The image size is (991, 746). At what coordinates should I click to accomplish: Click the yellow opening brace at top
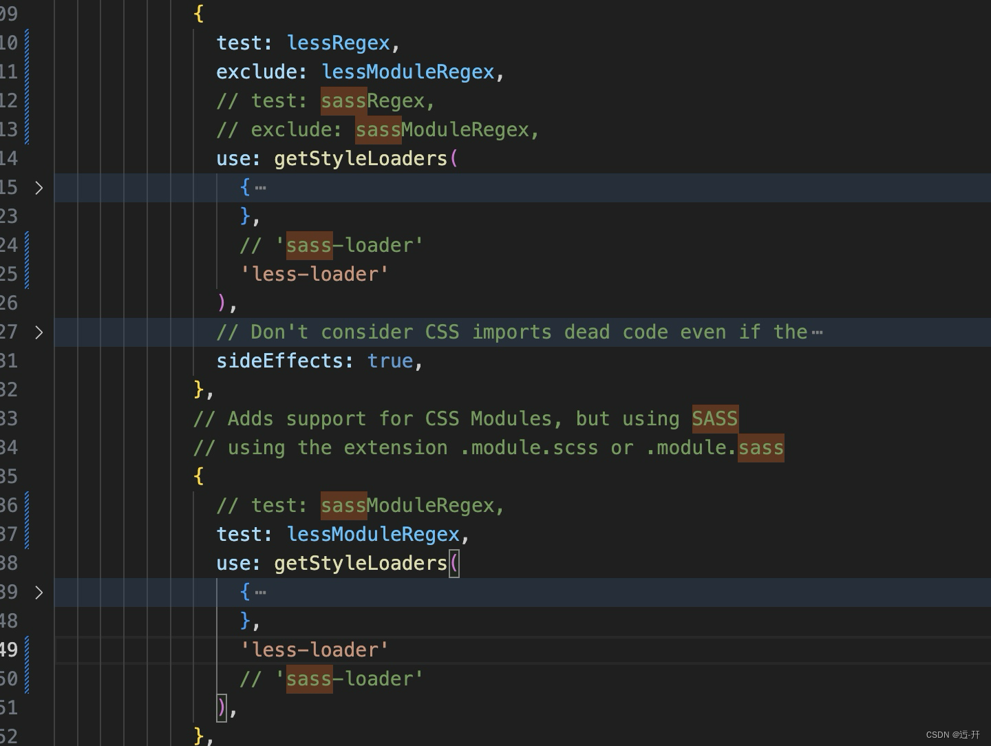click(x=199, y=14)
